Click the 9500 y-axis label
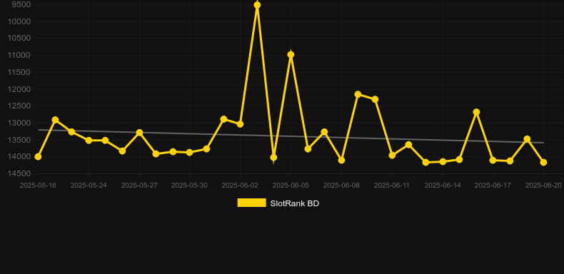This screenshot has height=274, width=564. point(21,5)
